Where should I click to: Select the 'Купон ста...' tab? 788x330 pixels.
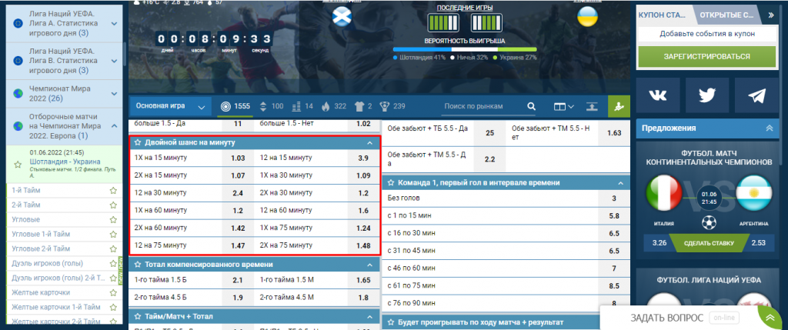click(x=664, y=15)
